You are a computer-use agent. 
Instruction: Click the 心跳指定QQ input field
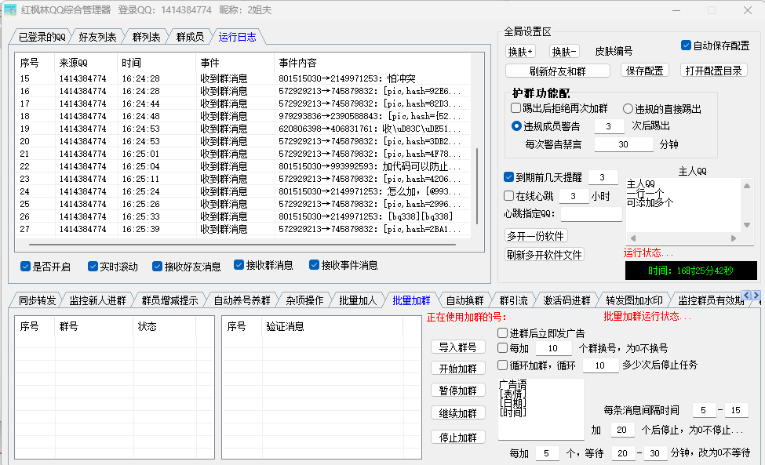[591, 213]
